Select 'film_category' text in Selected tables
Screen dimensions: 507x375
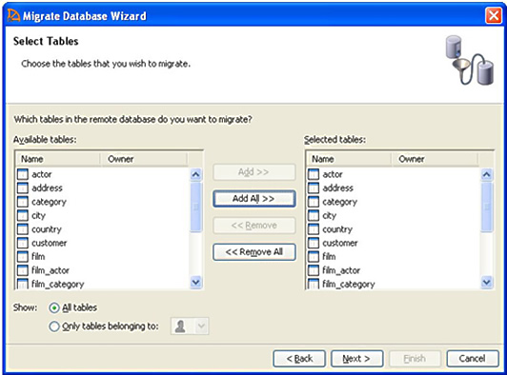tap(349, 285)
